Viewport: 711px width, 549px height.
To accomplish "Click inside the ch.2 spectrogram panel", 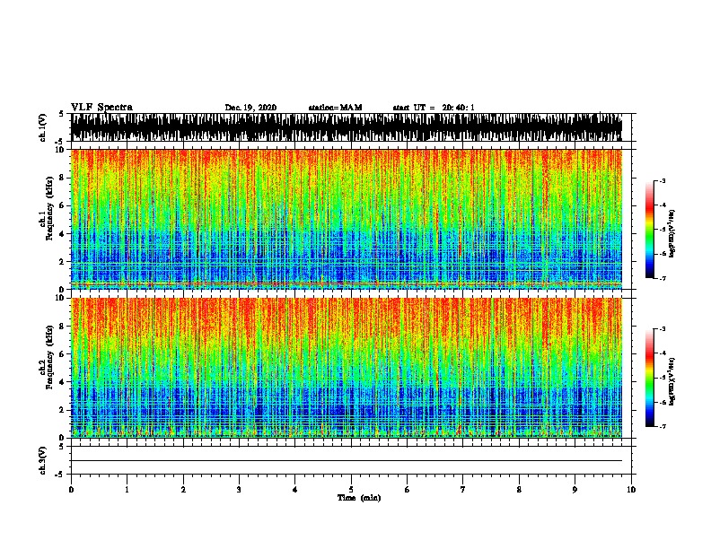I will [347, 368].
